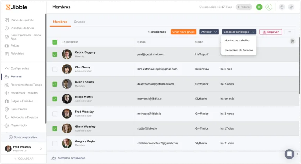The height and width of the screenshot is (164, 301).
Task: Click the COLAPSAR sidebar button
Action: [24, 159]
